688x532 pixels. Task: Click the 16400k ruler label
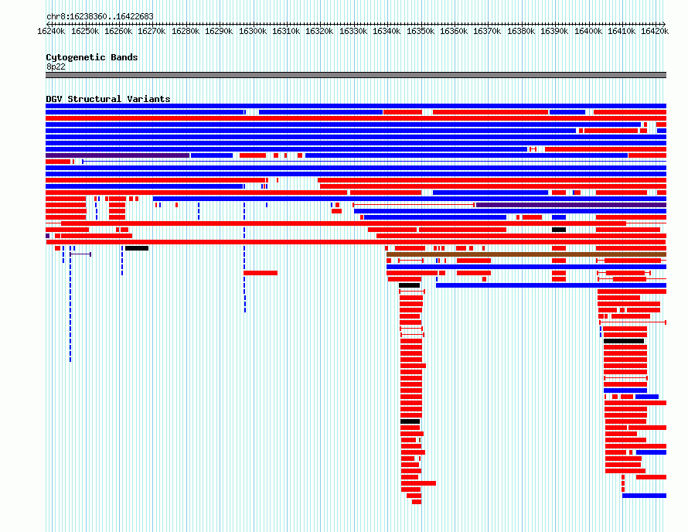[588, 31]
